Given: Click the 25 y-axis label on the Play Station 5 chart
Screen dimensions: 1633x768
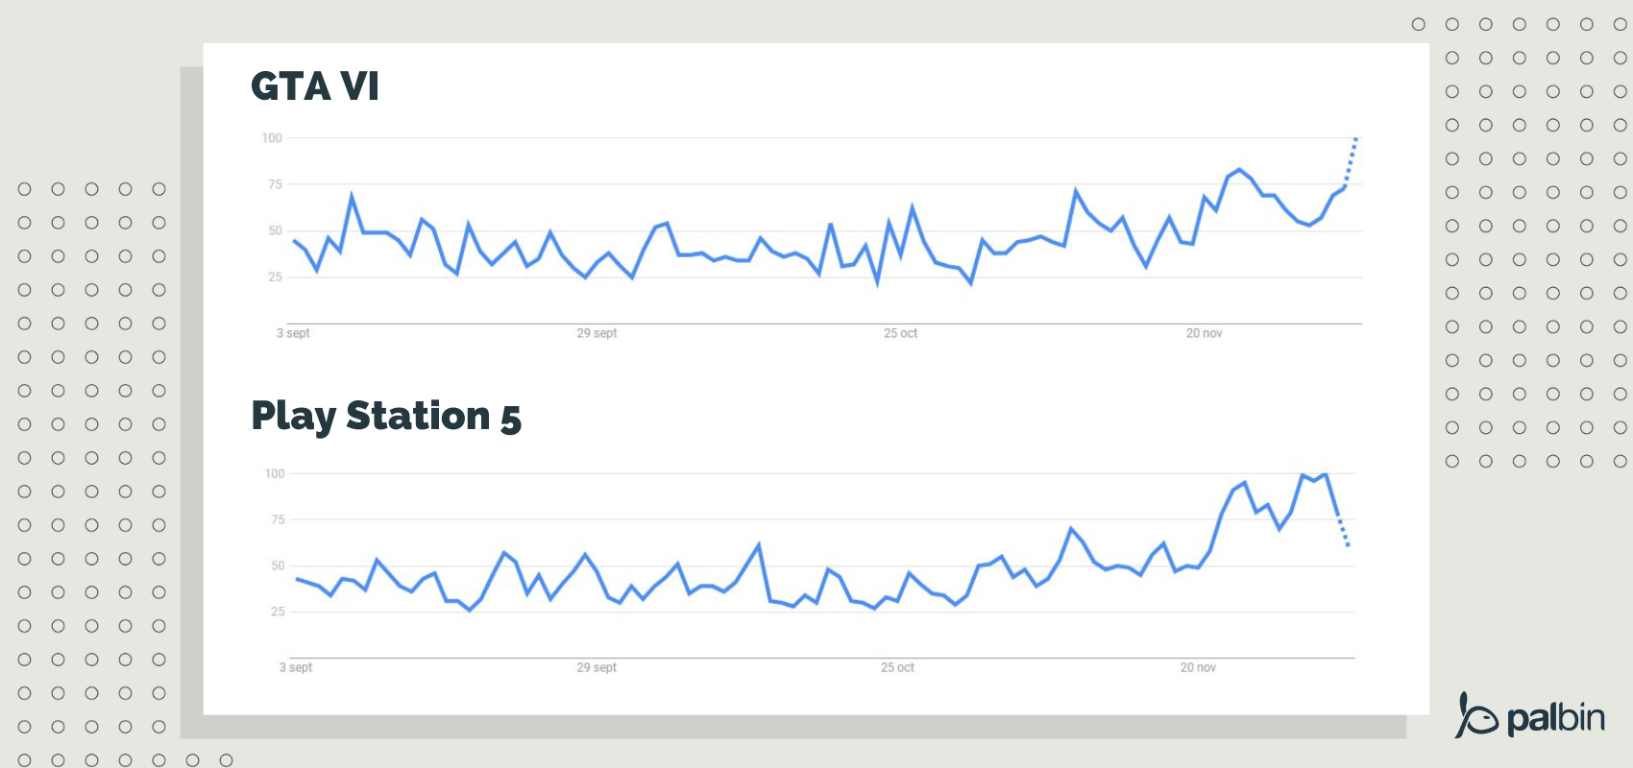Looking at the screenshot, I should (278, 612).
